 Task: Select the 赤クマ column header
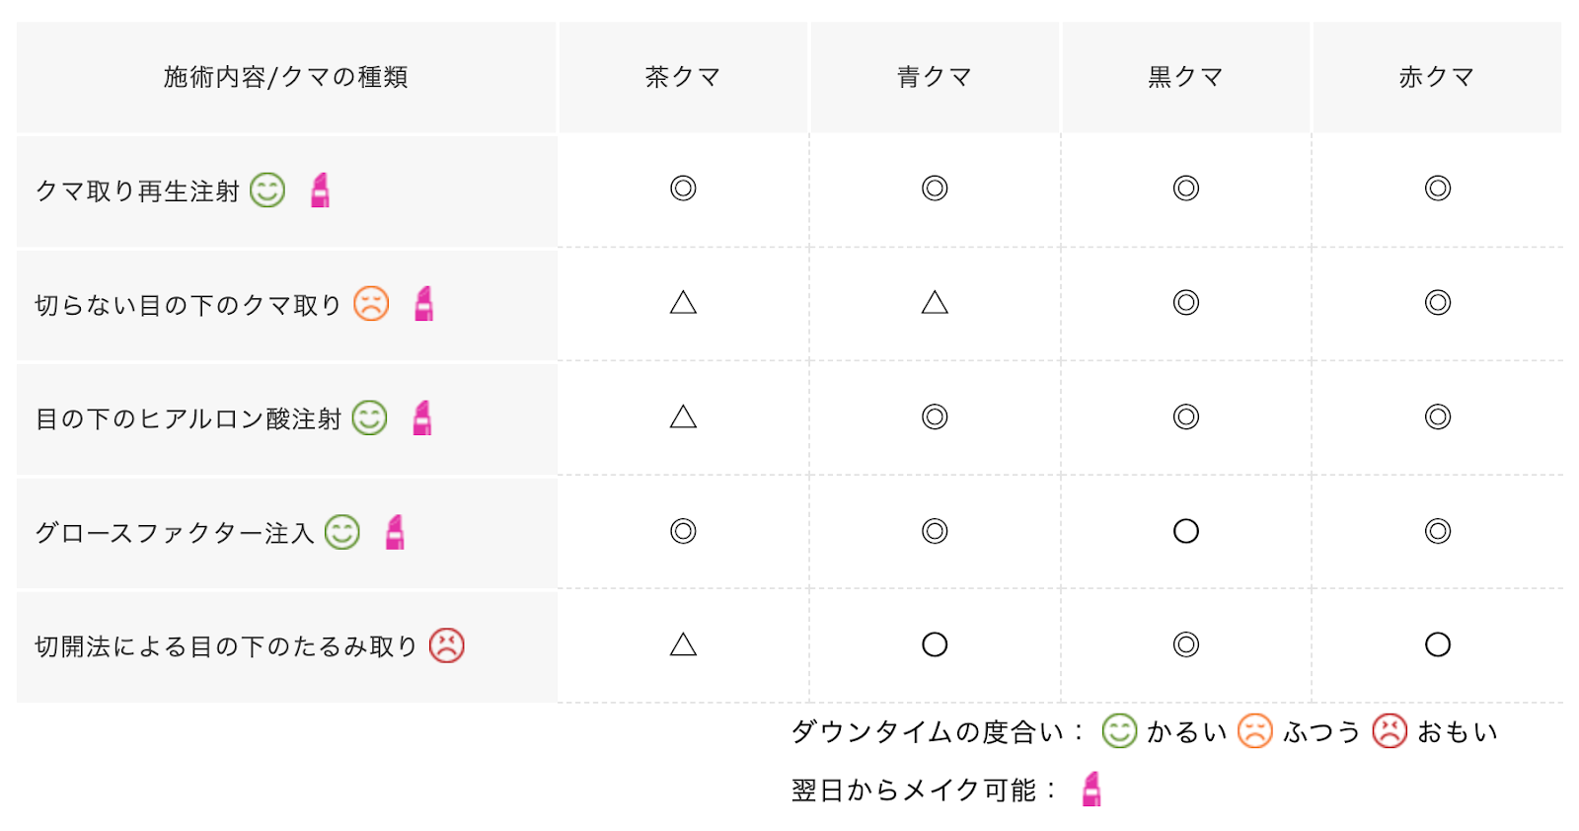(x=1437, y=77)
